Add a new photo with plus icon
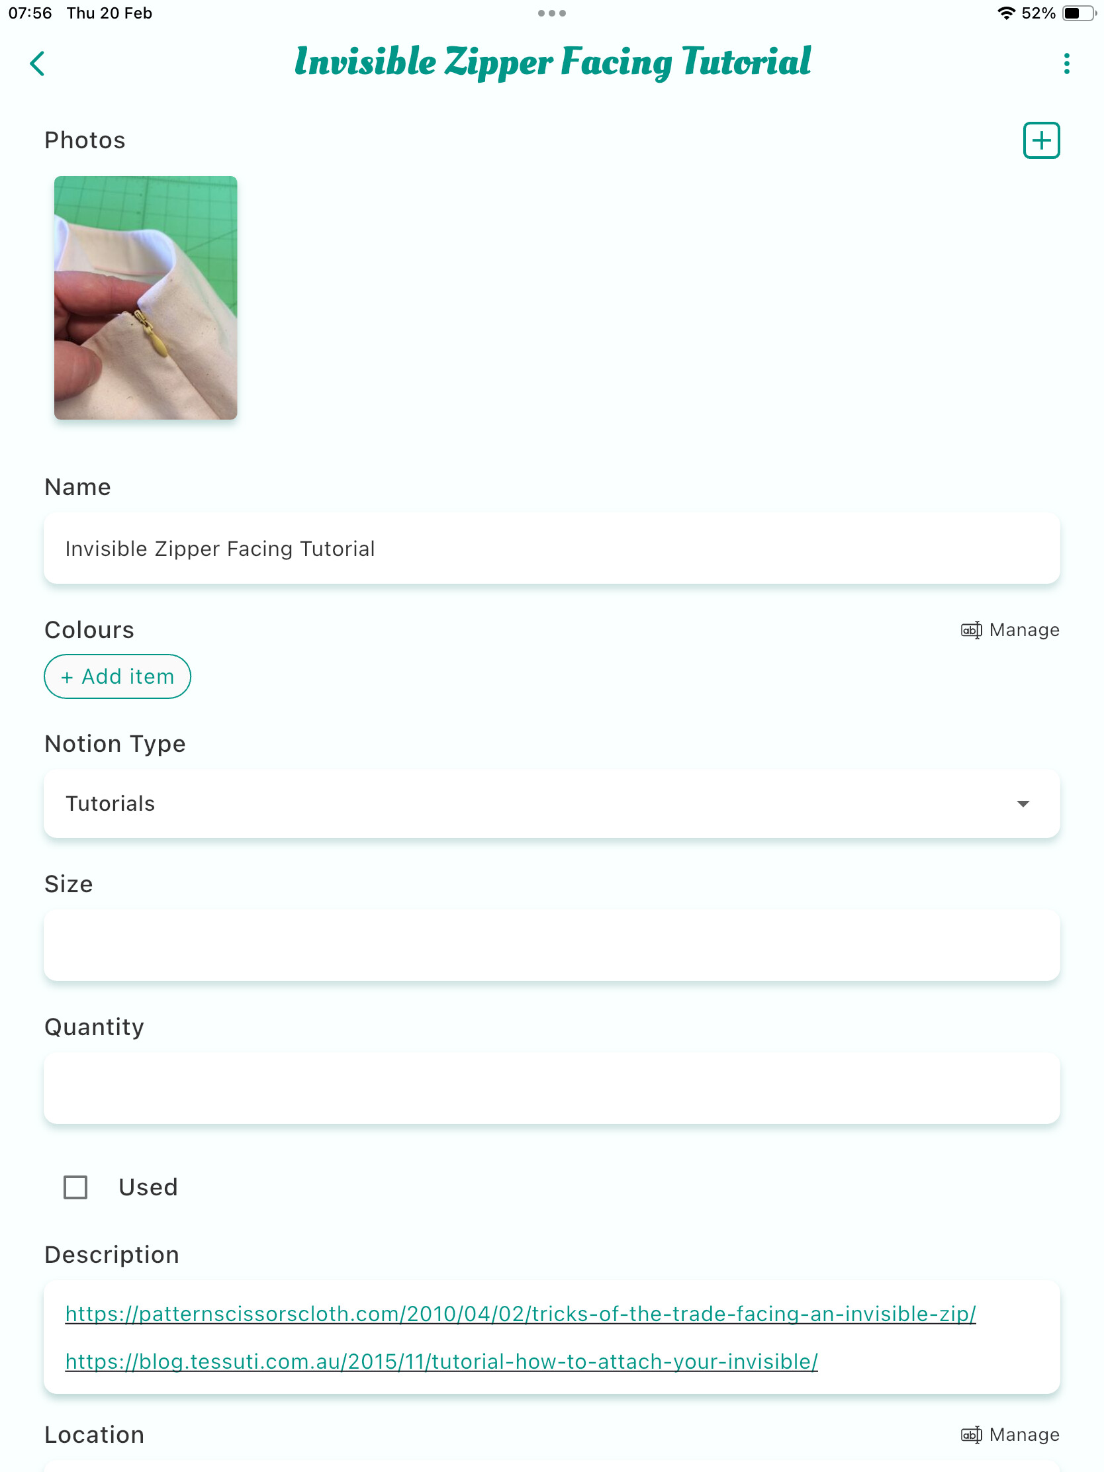Image resolution: width=1104 pixels, height=1472 pixels. tap(1040, 140)
